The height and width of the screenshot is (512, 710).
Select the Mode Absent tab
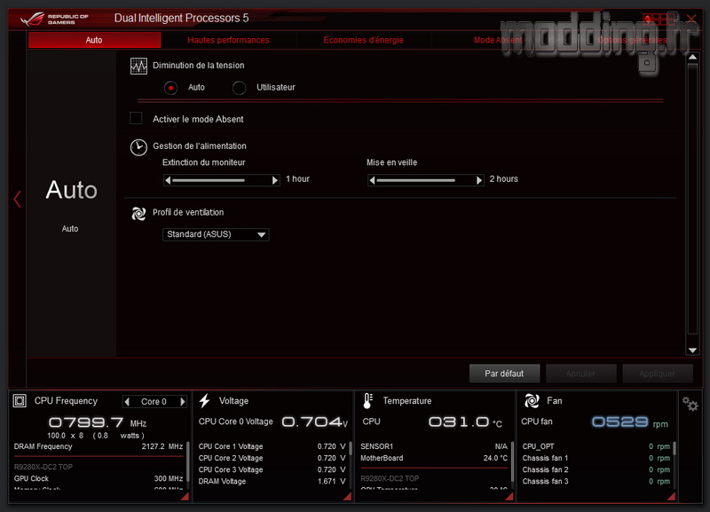(x=498, y=40)
